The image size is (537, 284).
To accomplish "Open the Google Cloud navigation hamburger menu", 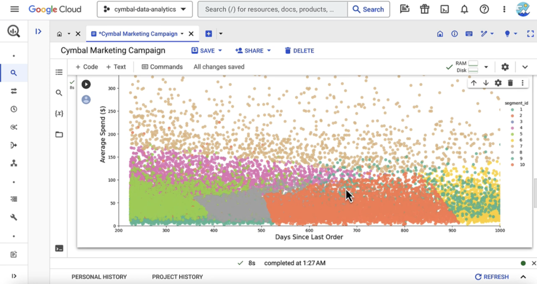I will 14,9.
